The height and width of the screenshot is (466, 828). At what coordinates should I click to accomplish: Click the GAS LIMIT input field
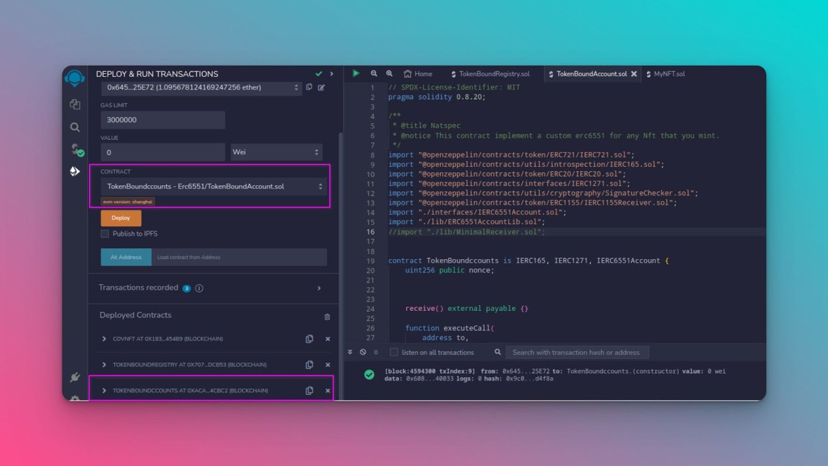pyautogui.click(x=163, y=120)
